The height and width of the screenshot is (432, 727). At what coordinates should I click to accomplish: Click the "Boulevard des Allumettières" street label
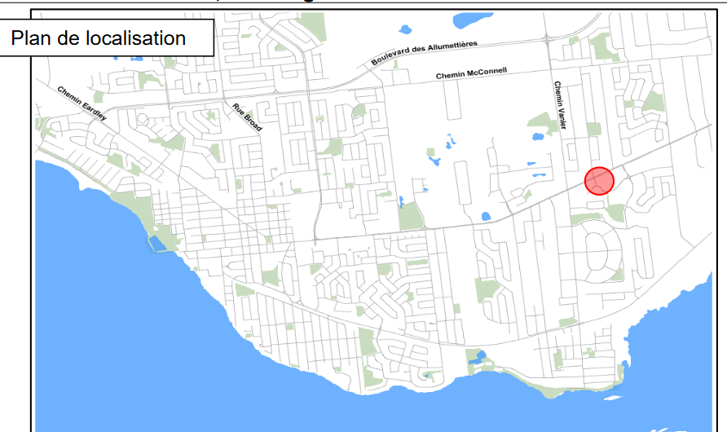[424, 52]
